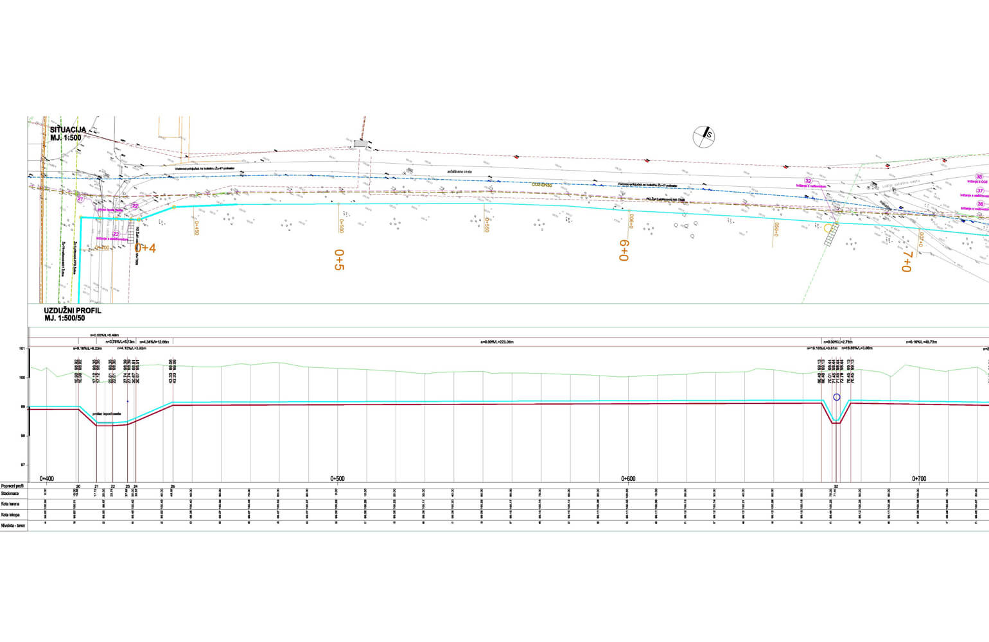Screen dimensions: 989x642
Task: Click the hatched crossing symbol near 0+4
Action: point(132,230)
